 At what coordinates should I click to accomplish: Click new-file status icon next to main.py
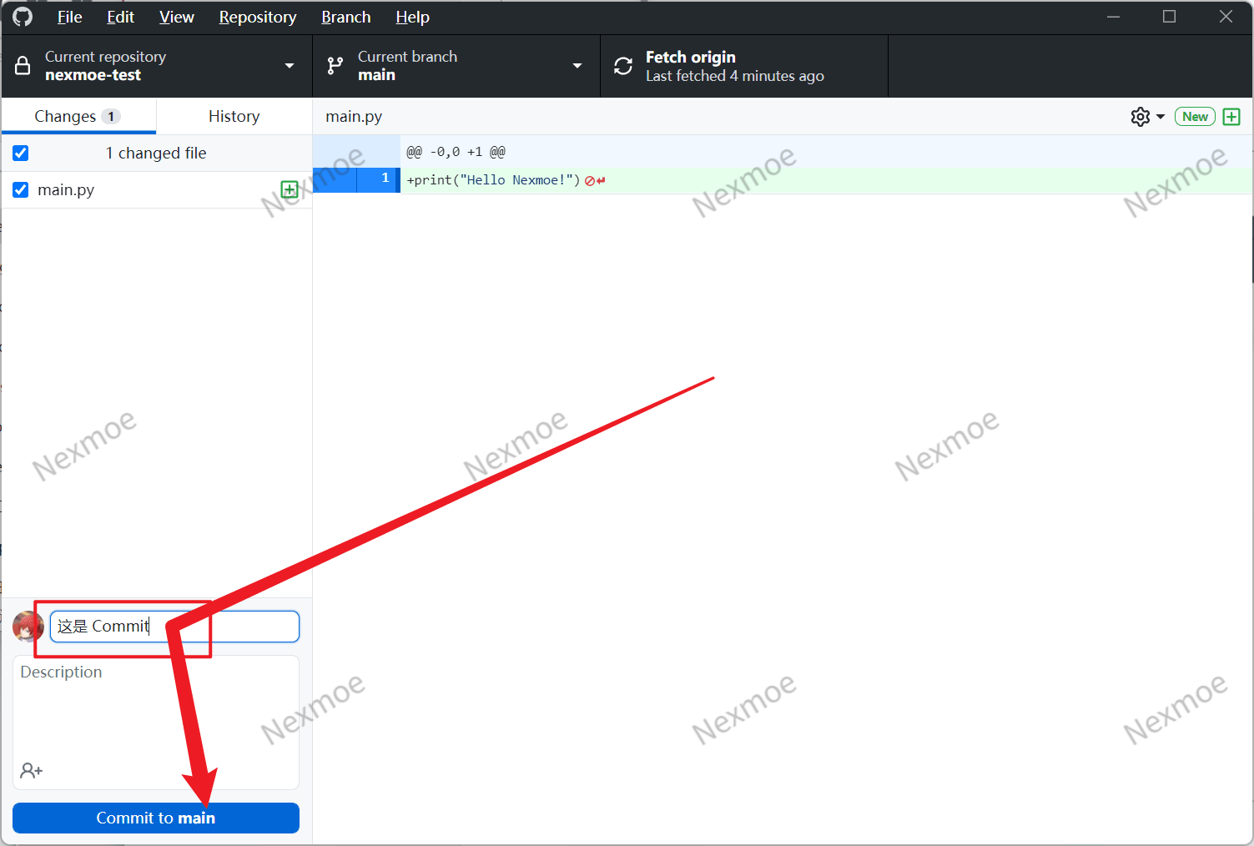click(x=290, y=189)
